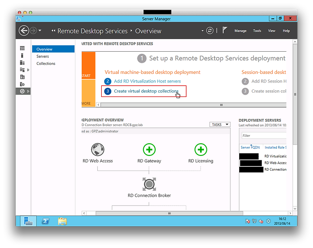Screen dimensions: 313x248
Task: Select the IIS sidebar icon
Action: click(x=22, y=84)
